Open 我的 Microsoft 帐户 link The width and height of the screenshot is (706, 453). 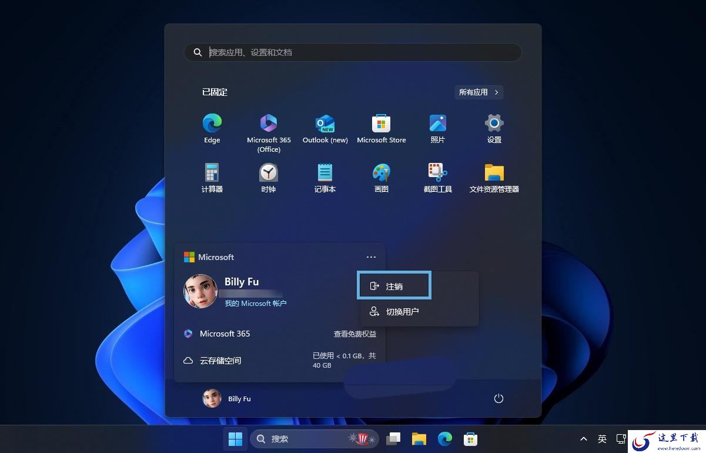pos(256,304)
